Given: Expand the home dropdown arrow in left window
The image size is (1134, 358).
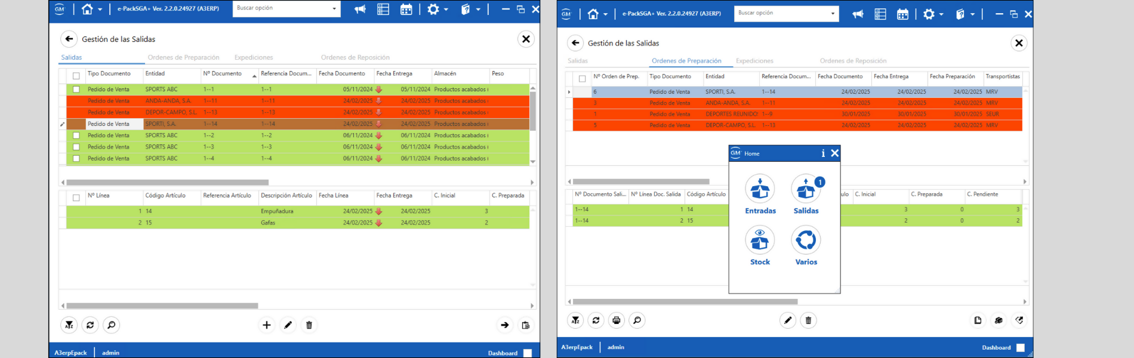Looking at the screenshot, I should (100, 10).
